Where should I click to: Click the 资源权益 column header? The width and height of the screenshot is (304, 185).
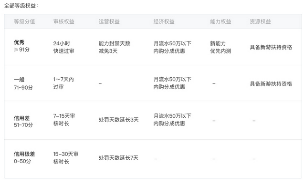(x=260, y=21)
